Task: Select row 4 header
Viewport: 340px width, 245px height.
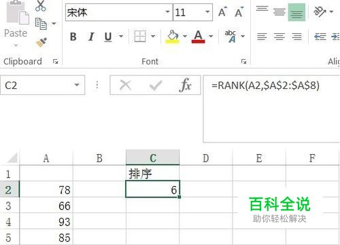Action: [x=10, y=221]
